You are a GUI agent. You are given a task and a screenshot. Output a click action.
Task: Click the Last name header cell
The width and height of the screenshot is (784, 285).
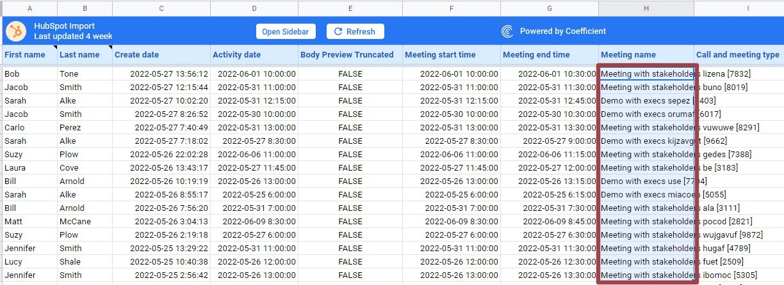(79, 55)
